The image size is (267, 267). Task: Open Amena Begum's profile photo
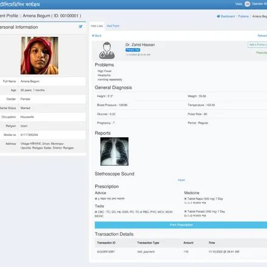click(39, 56)
